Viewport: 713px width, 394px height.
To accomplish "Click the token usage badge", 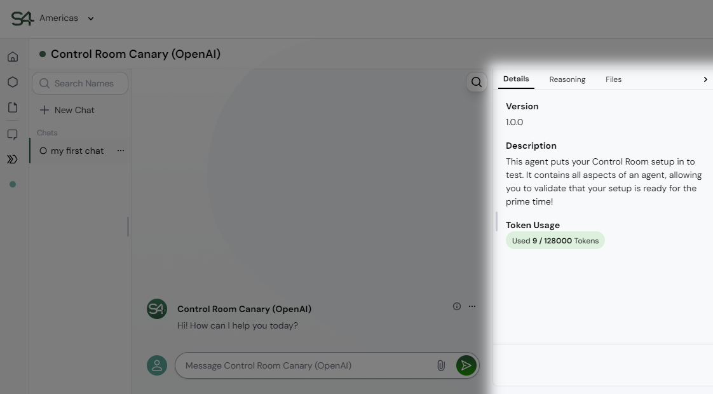I will (555, 241).
